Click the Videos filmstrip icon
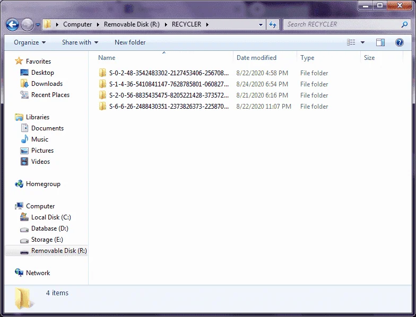This screenshot has height=317, width=416. pyautogui.click(x=24, y=161)
